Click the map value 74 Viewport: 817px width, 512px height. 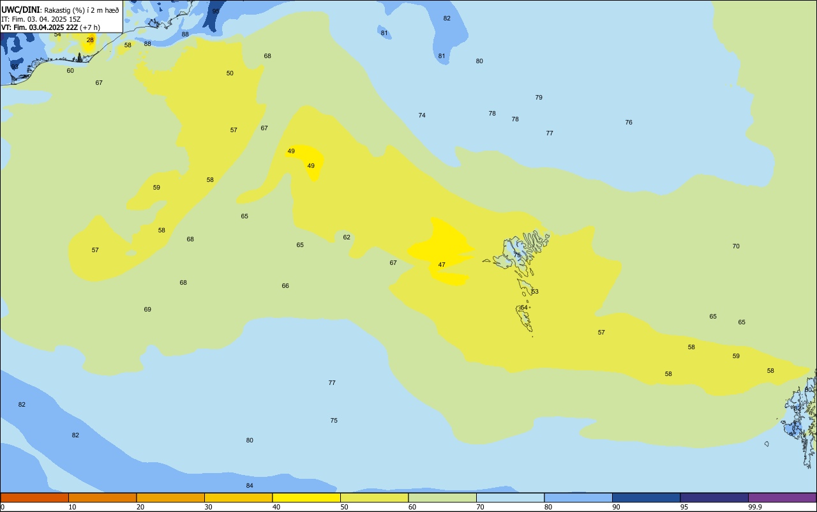(422, 116)
